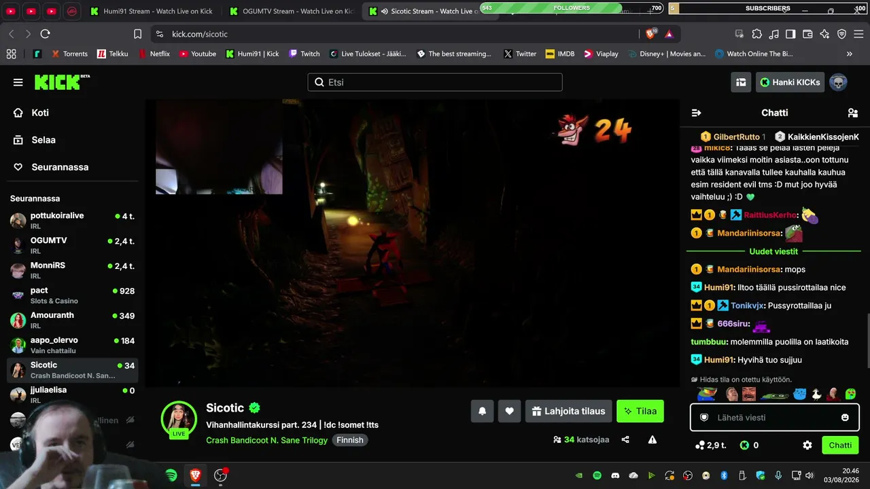Reload the page in the browser
Image resolution: width=870 pixels, height=489 pixels.
pos(45,34)
